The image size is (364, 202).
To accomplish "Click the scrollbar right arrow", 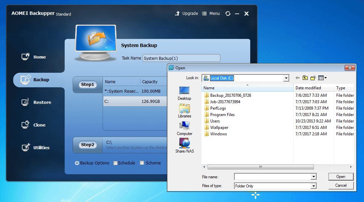I will 351,167.
